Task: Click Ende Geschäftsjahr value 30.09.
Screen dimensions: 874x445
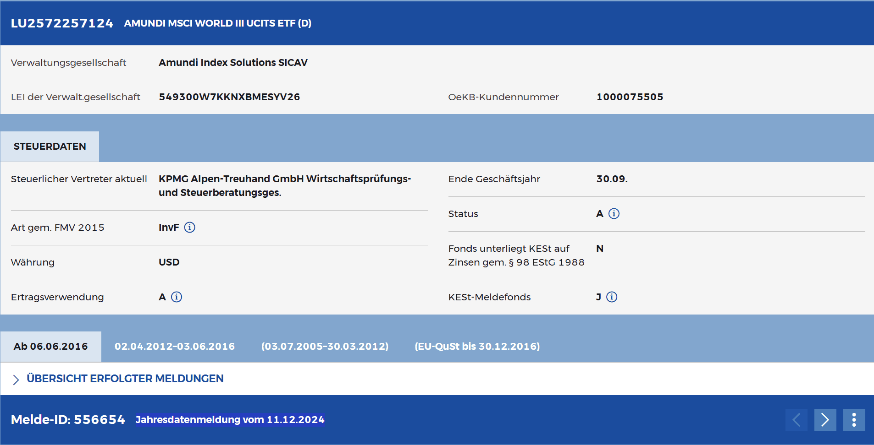Action: coord(612,179)
